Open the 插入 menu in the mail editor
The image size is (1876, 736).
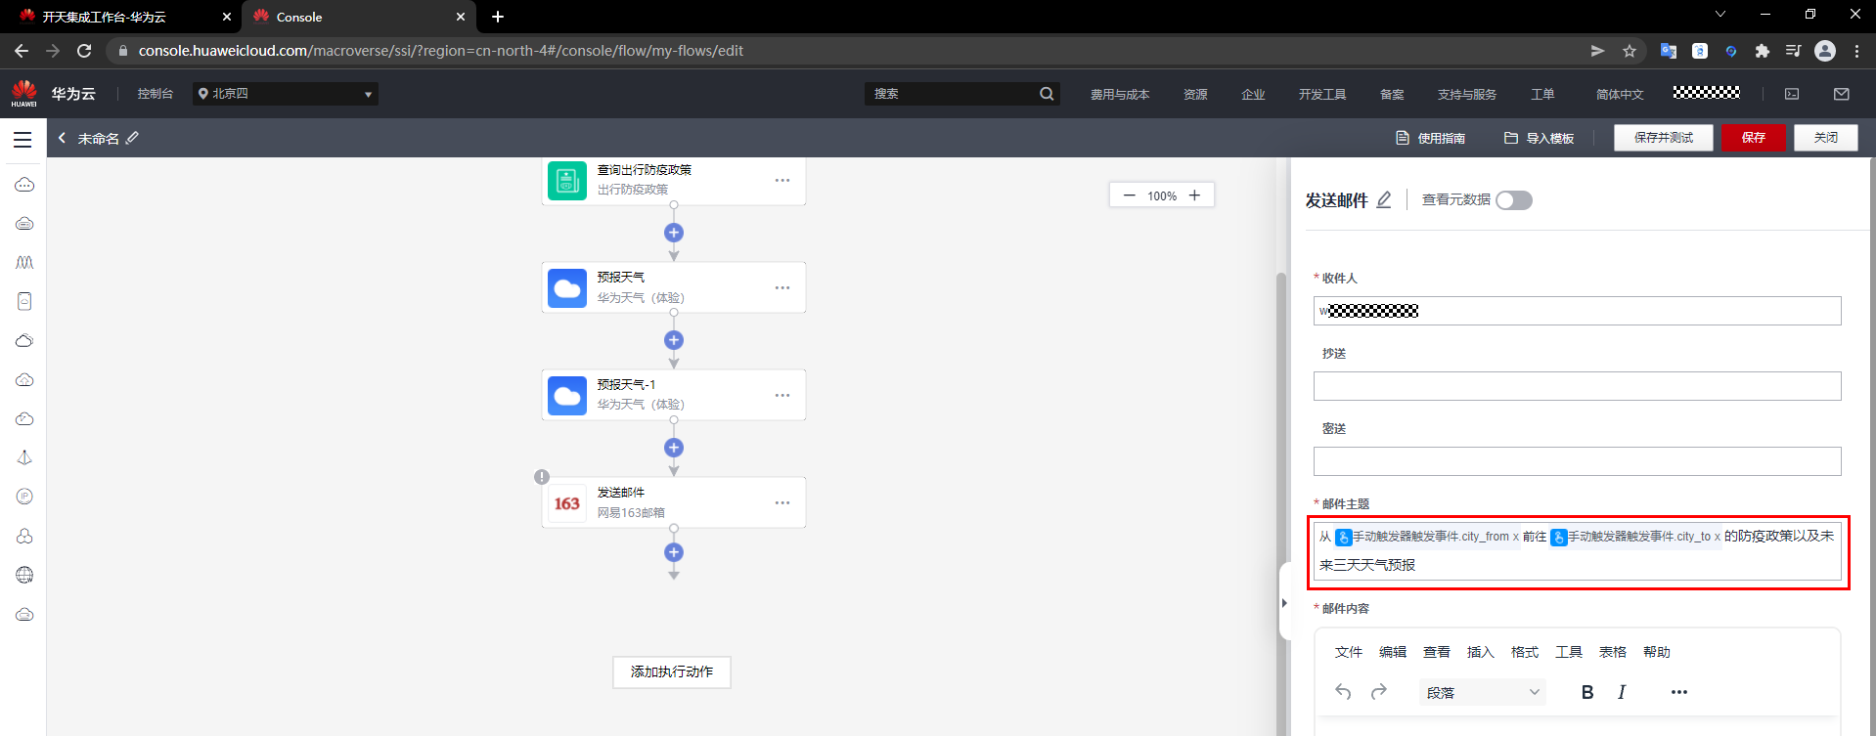coord(1481,652)
